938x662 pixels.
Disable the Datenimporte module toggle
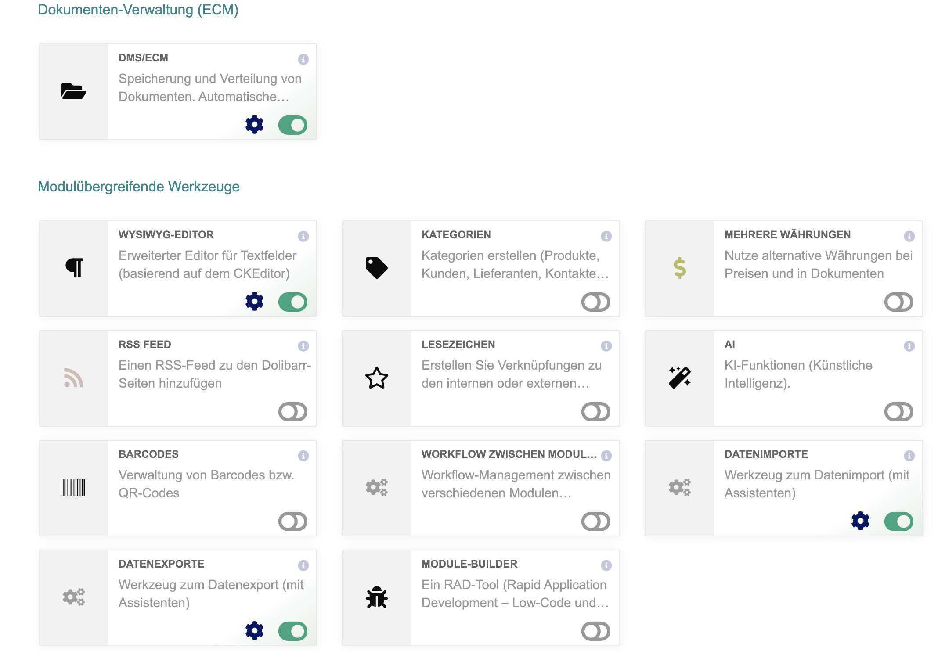[899, 522]
